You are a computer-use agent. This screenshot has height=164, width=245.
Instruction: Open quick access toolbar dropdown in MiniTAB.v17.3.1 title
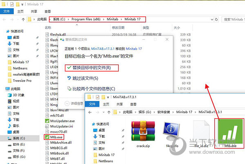[108, 97]
